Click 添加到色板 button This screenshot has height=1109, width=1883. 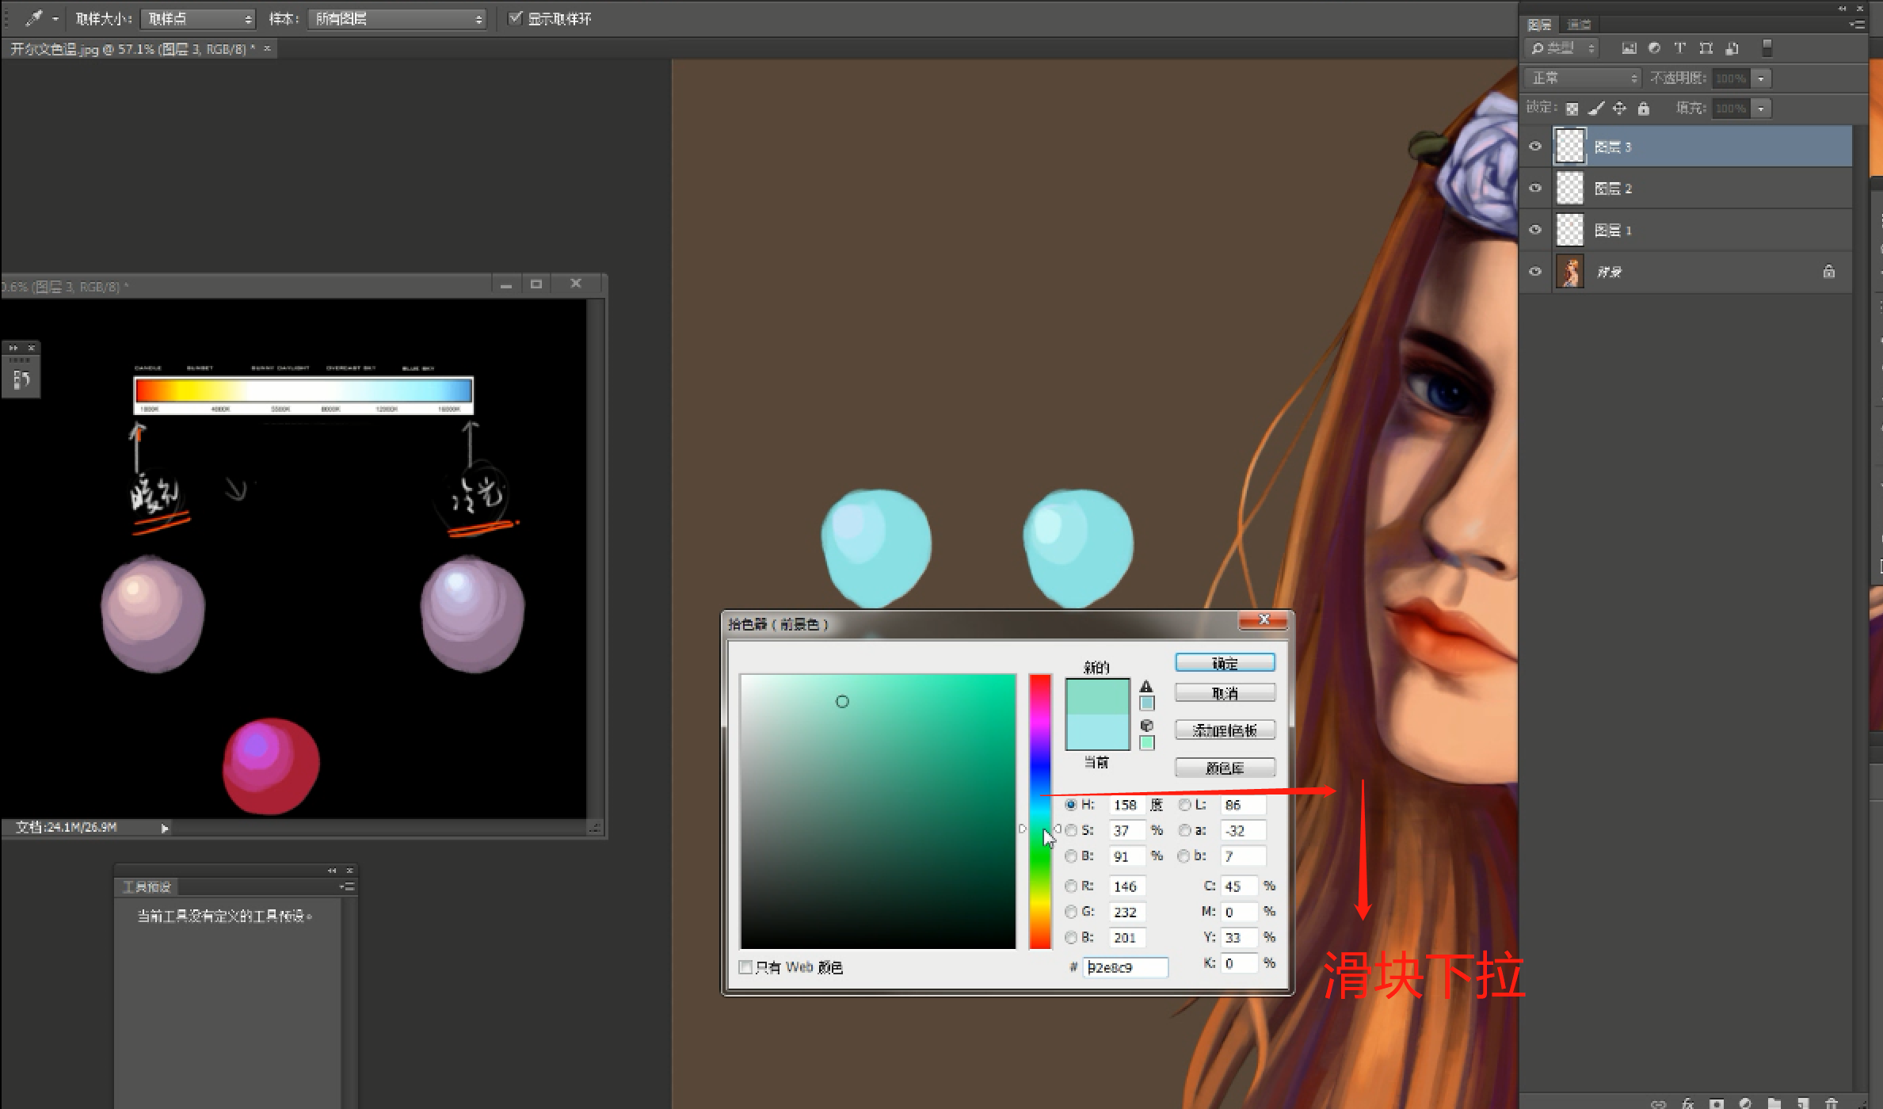tap(1225, 730)
